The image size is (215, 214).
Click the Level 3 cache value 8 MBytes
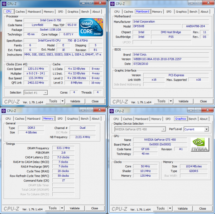(77, 83)
